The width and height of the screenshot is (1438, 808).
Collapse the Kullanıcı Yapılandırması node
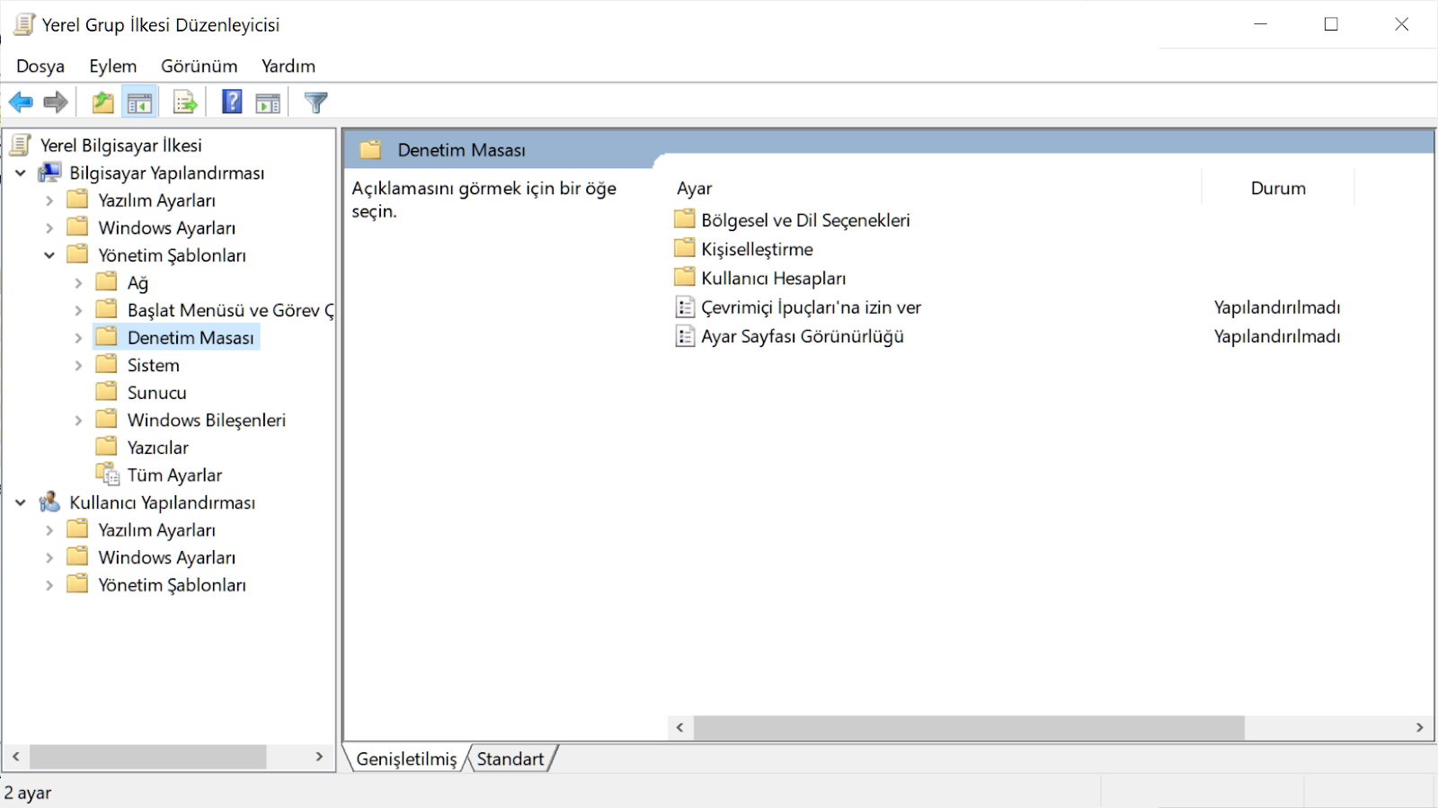(21, 503)
